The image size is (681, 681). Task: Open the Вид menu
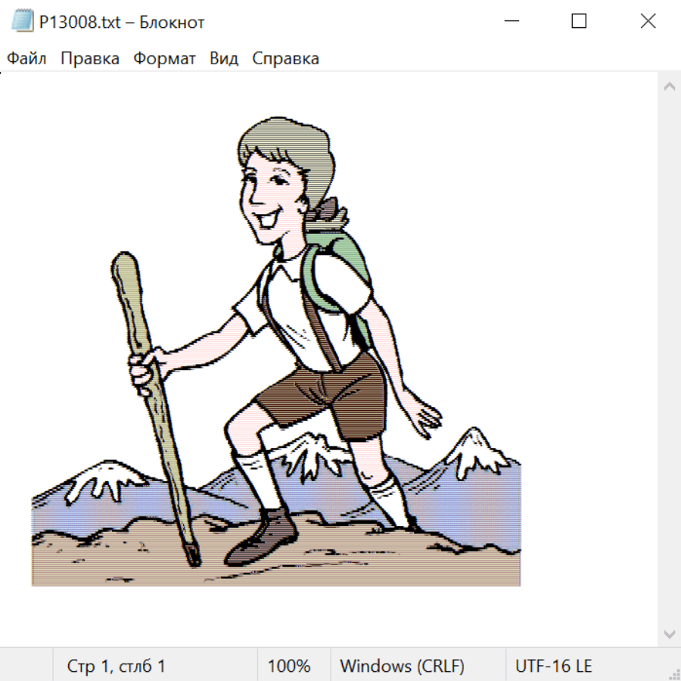click(223, 59)
